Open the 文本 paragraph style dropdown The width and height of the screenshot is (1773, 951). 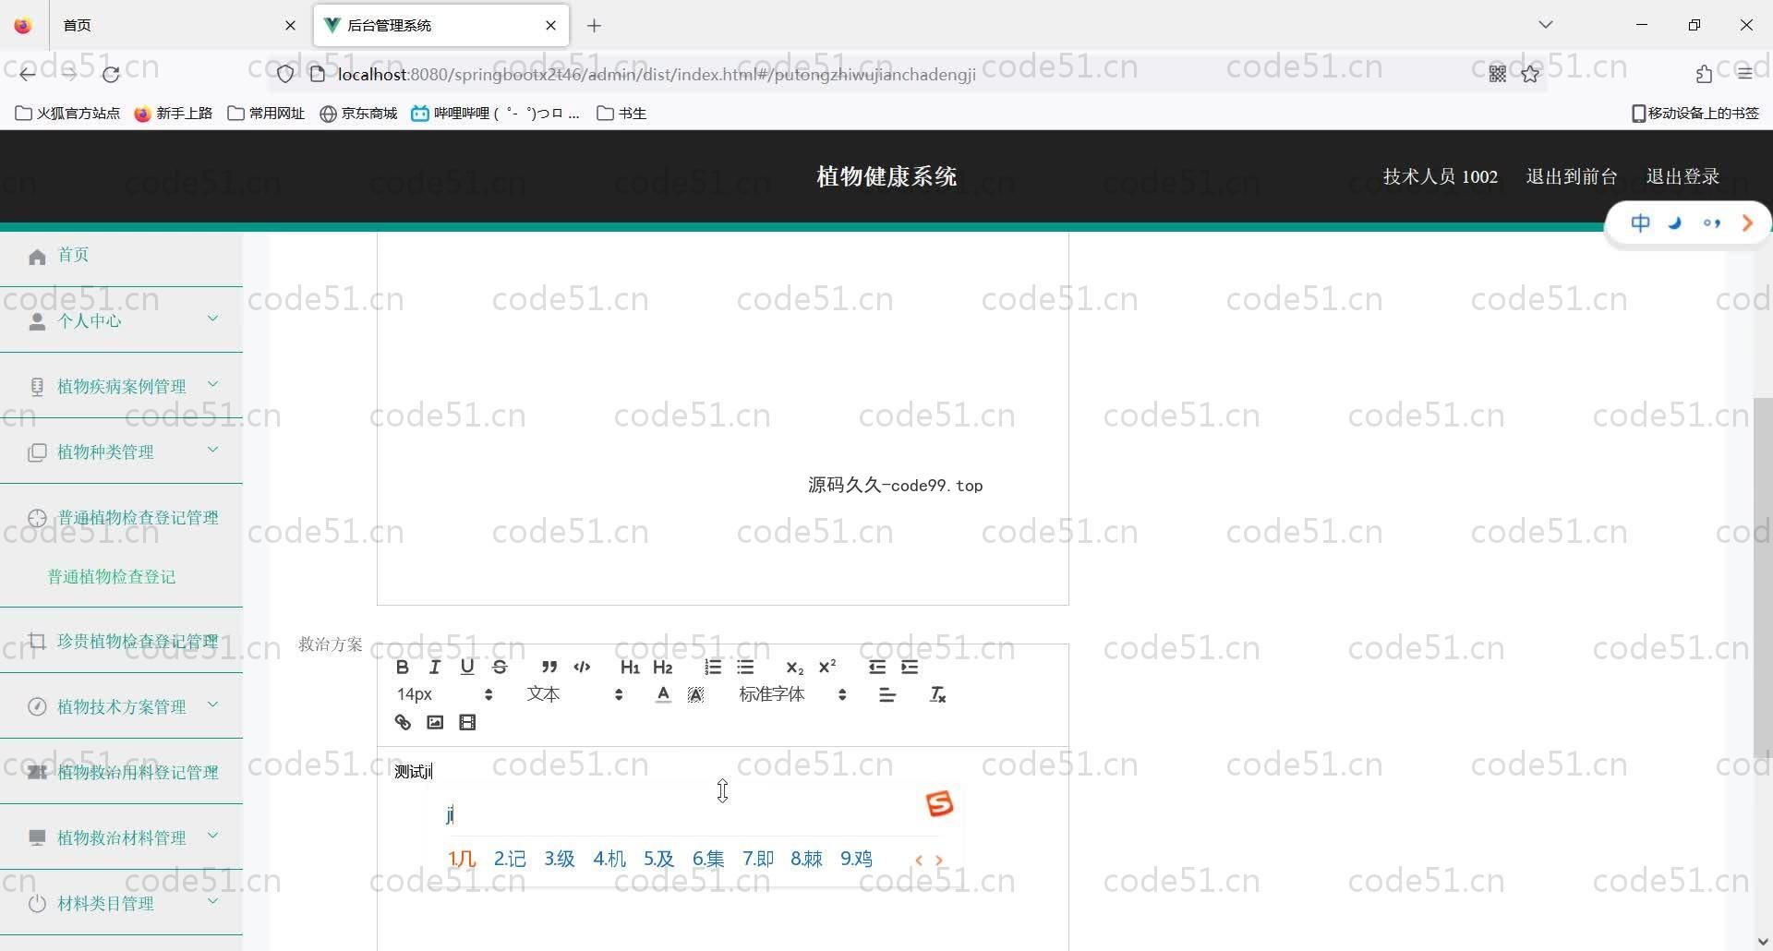[x=574, y=694]
